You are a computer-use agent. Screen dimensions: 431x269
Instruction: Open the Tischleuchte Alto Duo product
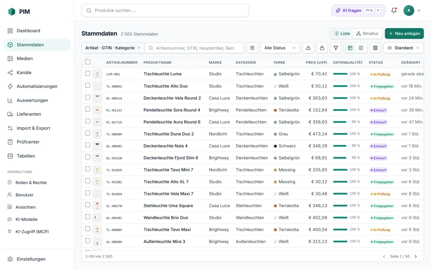click(166, 86)
